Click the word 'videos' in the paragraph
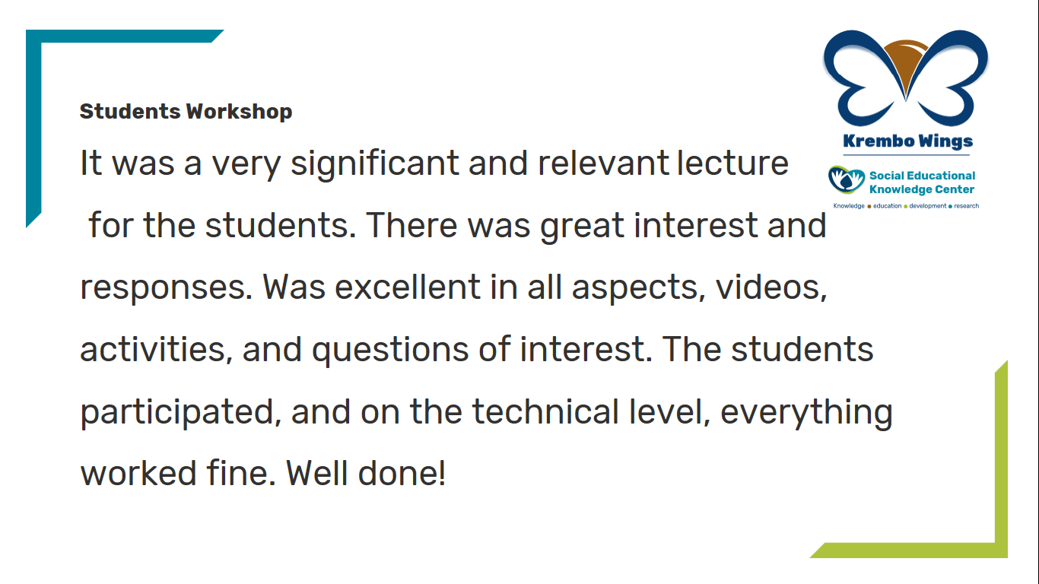 pos(770,287)
